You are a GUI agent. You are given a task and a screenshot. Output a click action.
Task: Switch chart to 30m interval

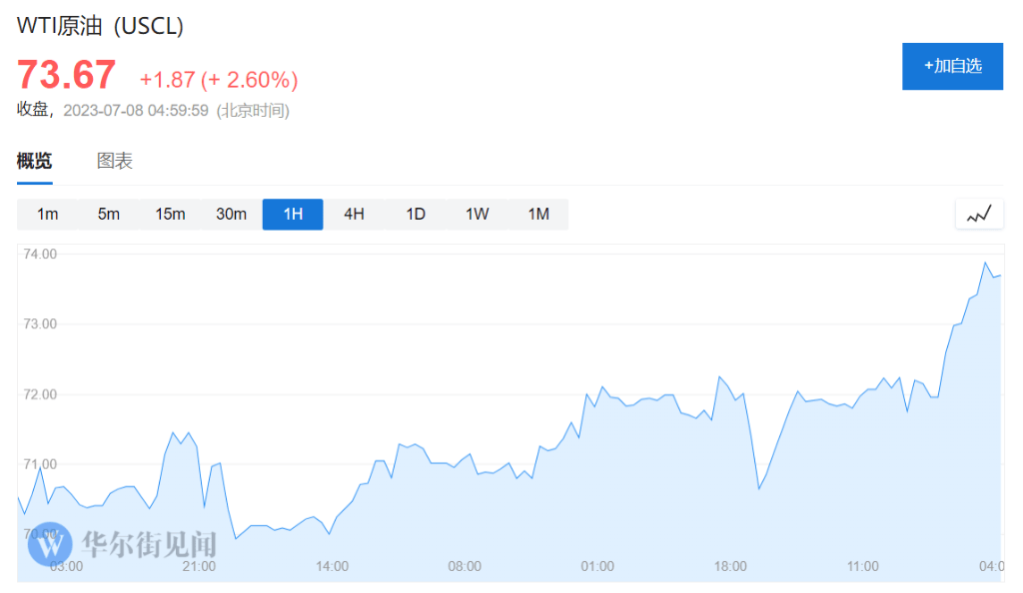click(231, 215)
